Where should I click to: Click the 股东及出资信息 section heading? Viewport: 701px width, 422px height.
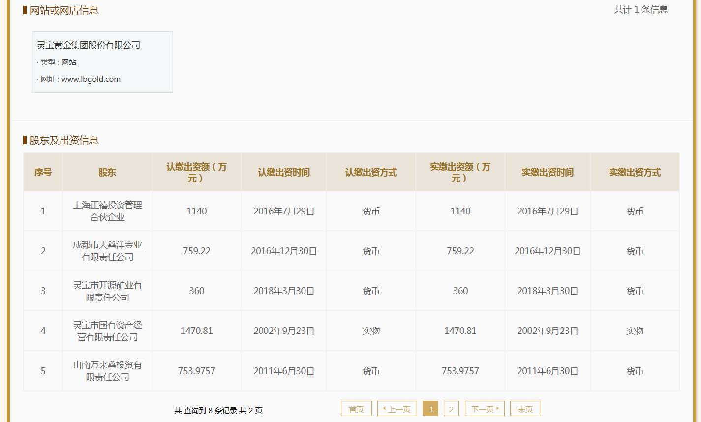click(x=64, y=140)
